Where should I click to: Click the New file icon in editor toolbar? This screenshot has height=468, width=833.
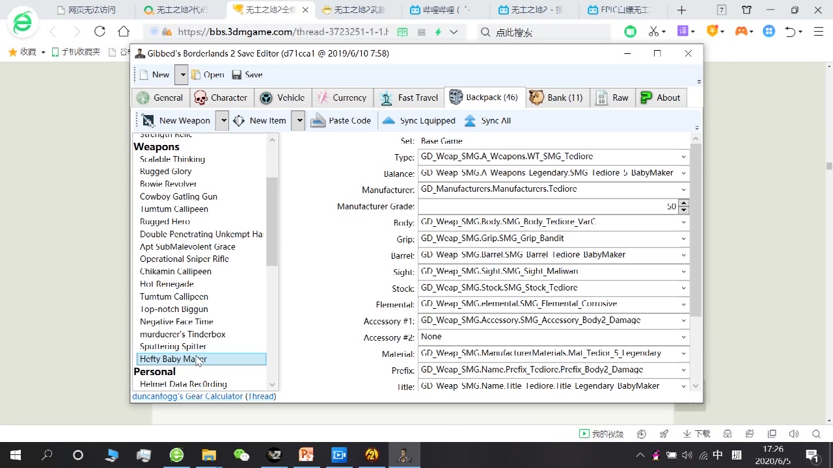(x=144, y=75)
